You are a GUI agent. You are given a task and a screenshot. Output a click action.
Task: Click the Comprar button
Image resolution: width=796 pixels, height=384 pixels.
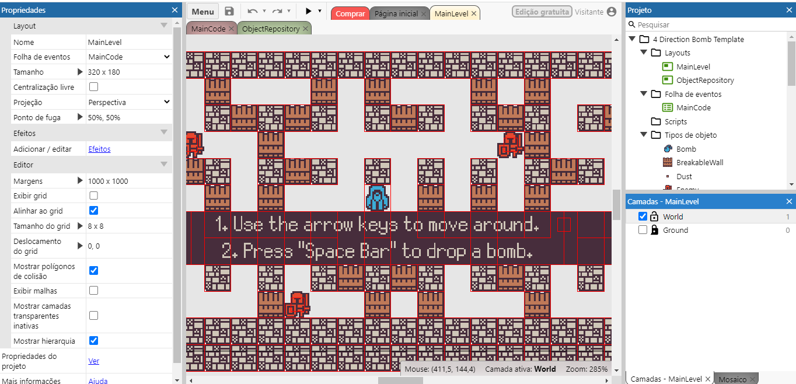coord(350,13)
